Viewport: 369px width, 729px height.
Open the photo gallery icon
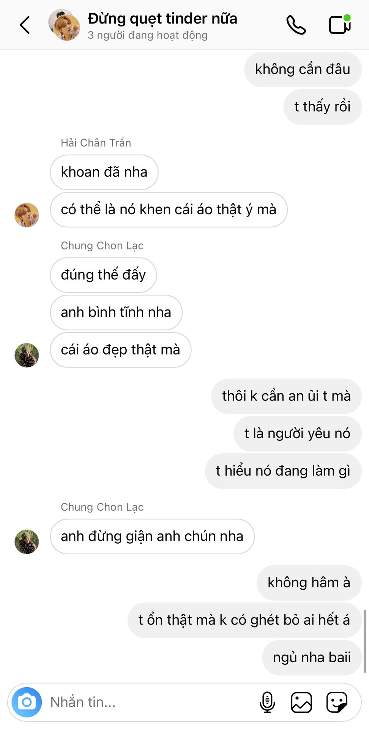coord(301,702)
